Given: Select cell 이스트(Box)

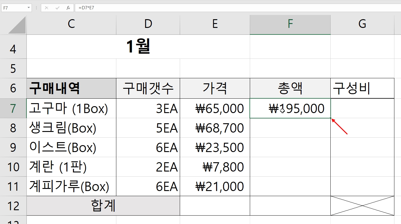Looking at the screenshot, I should point(71,147).
